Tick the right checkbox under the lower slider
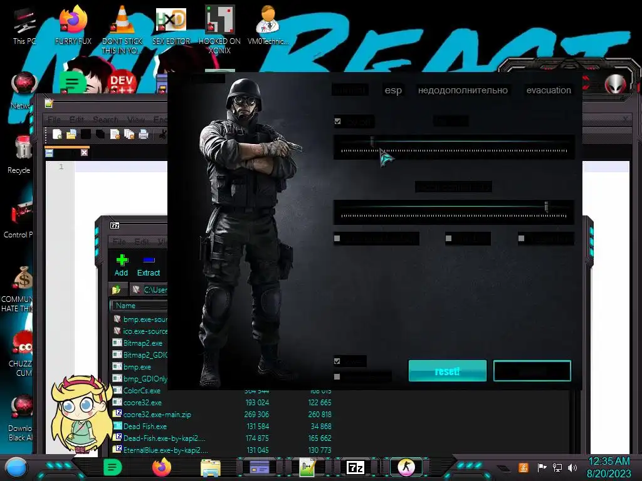Screen dimensions: 642x481 point(521,239)
